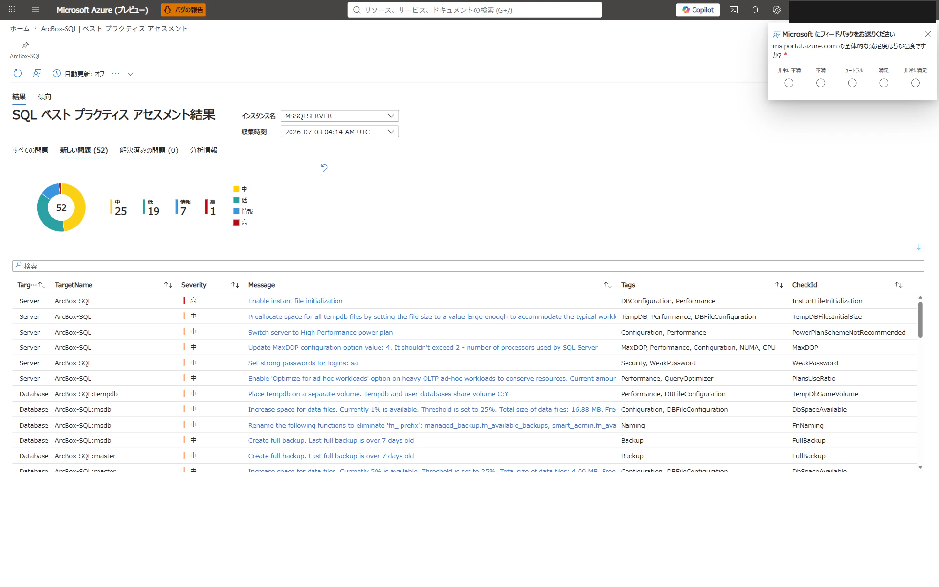939x587 pixels.
Task: Open the portal hamburger menu
Action: (35, 9)
